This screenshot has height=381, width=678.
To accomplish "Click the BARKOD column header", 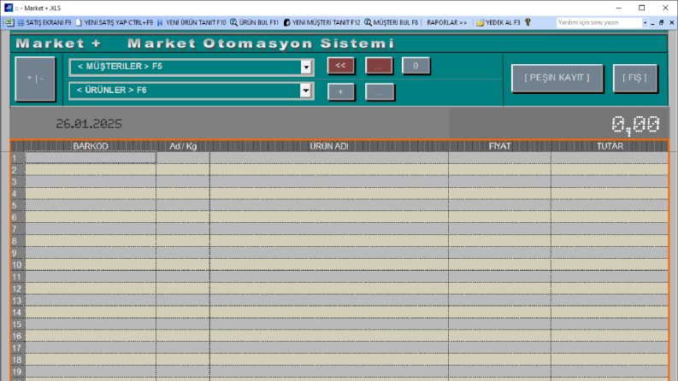I will (91, 146).
